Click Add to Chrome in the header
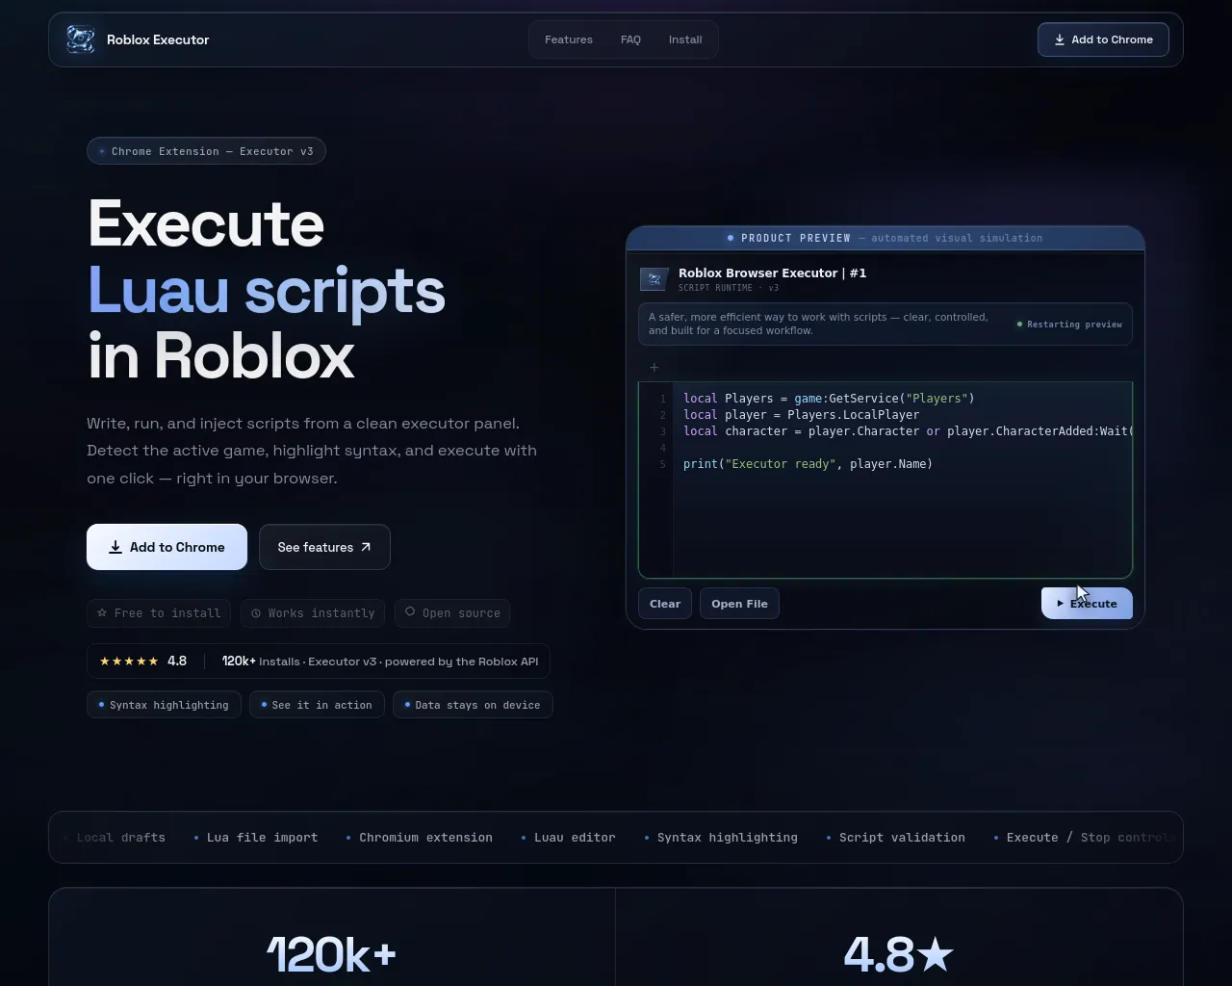The height and width of the screenshot is (986, 1232). click(x=1103, y=39)
